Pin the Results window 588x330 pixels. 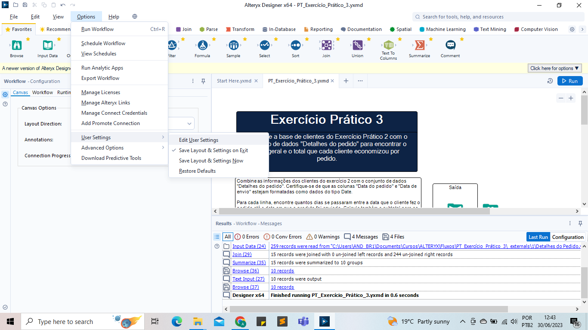pos(580,223)
